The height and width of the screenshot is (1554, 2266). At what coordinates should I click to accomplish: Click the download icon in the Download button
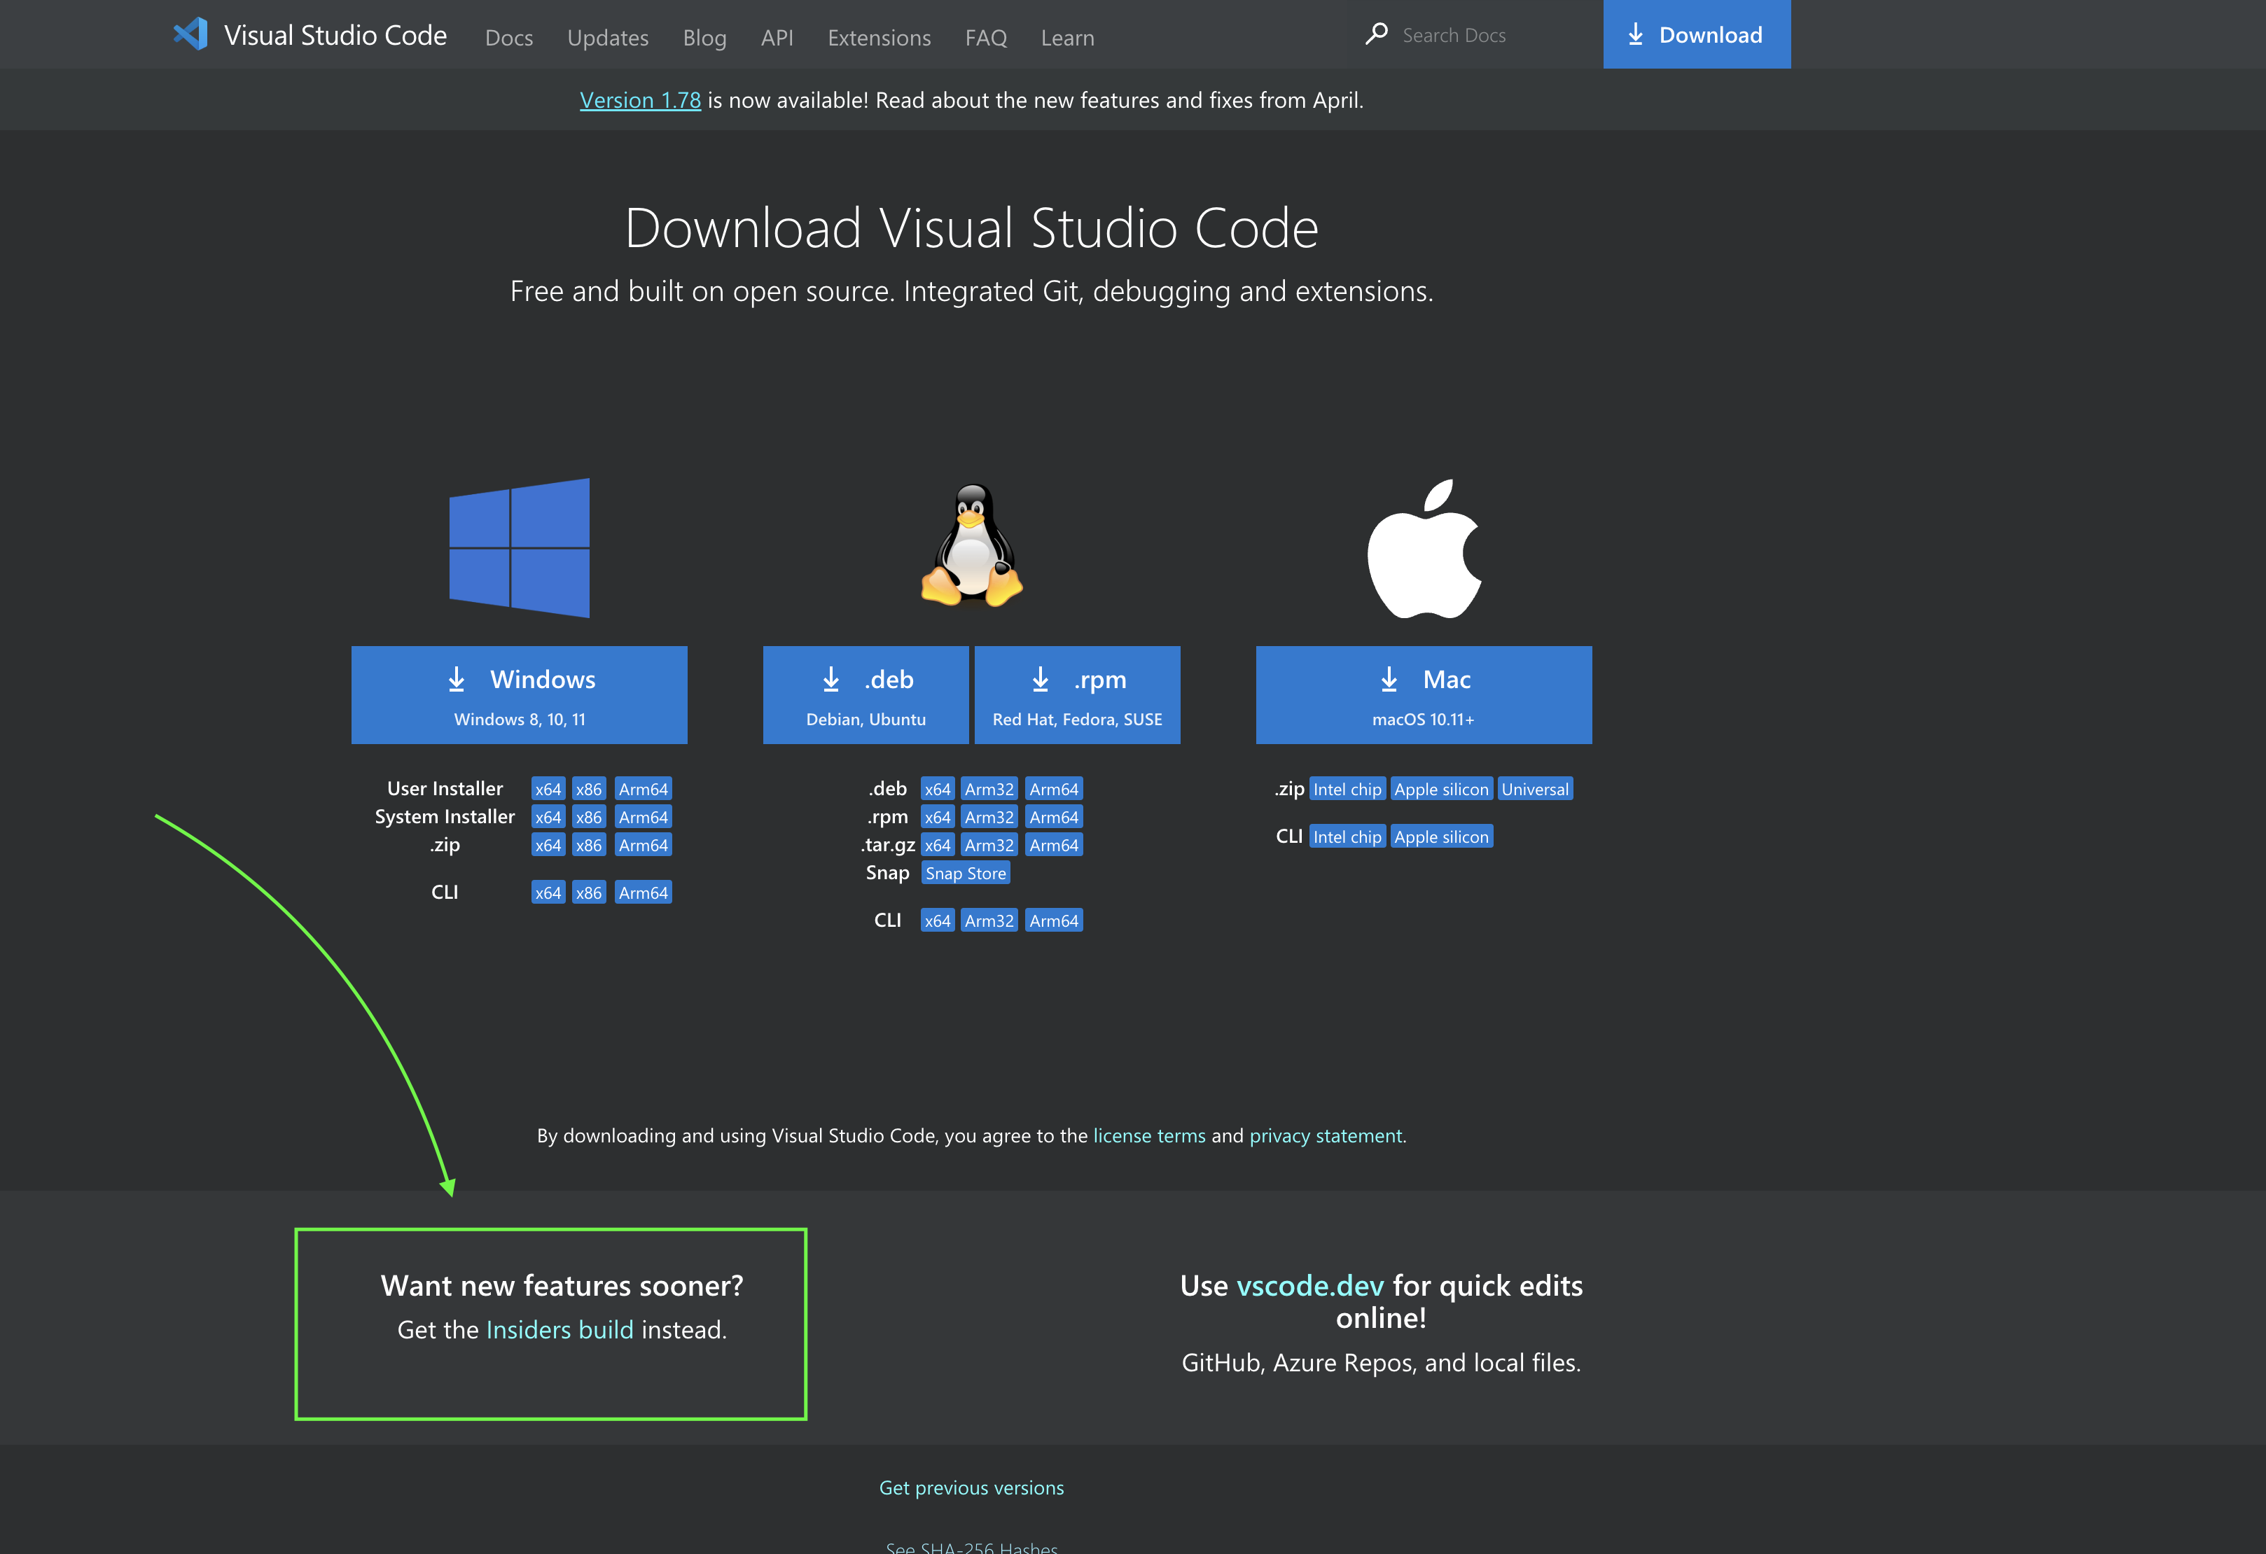[x=1635, y=34]
